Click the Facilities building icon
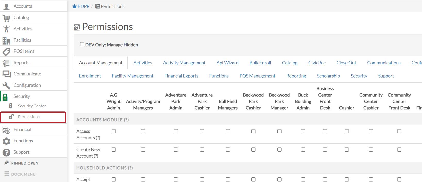Viewport: 422px width, 182px height. pyautogui.click(x=6, y=40)
